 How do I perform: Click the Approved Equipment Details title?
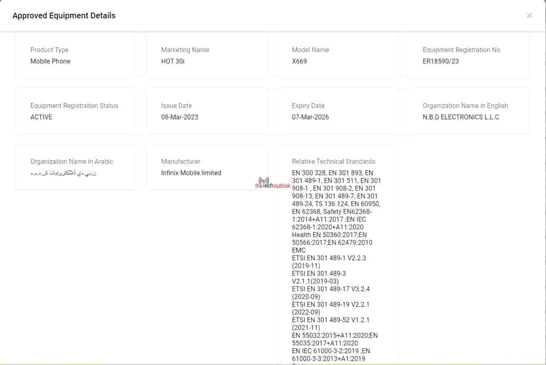pyautogui.click(x=64, y=15)
